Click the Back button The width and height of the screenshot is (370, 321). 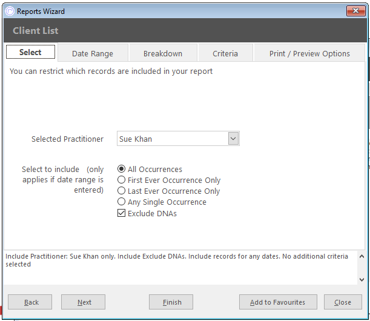click(x=30, y=302)
